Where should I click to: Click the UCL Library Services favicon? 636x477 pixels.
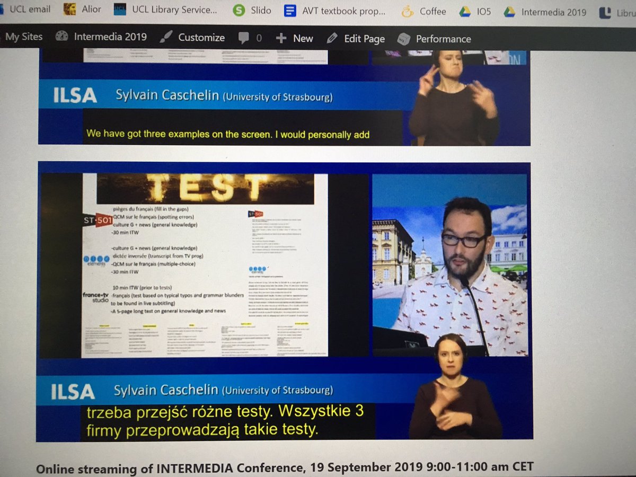click(x=120, y=10)
